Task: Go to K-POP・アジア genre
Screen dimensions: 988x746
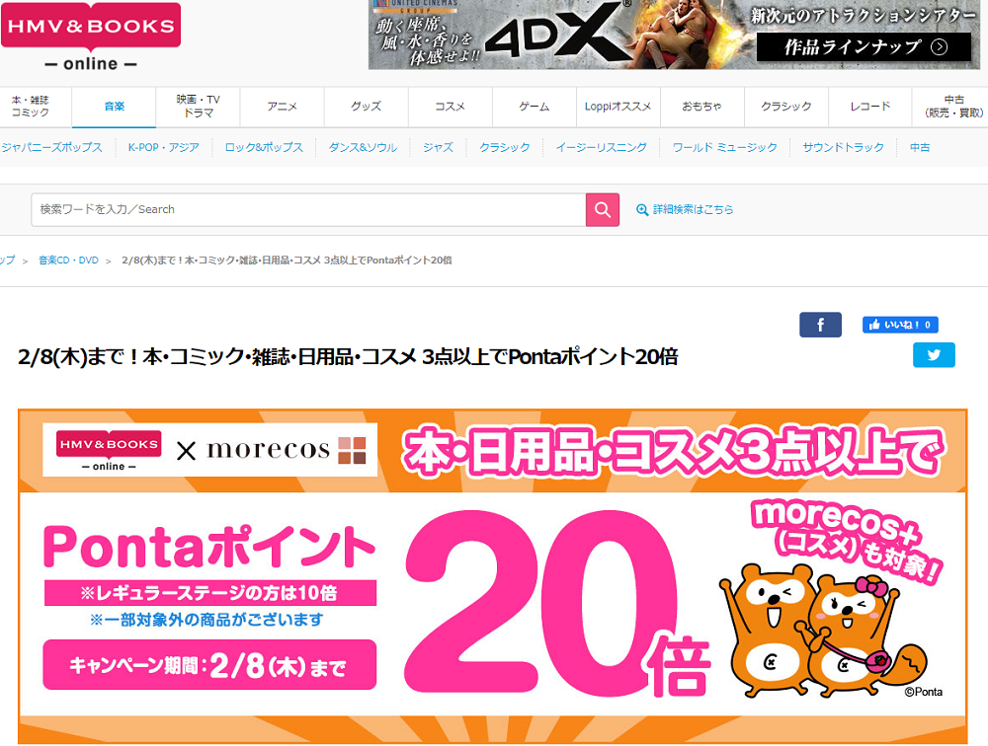Action: [x=164, y=147]
